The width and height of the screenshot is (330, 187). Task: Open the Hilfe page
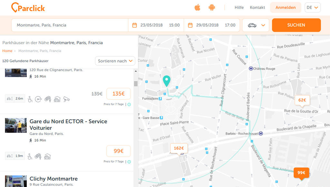239,8
